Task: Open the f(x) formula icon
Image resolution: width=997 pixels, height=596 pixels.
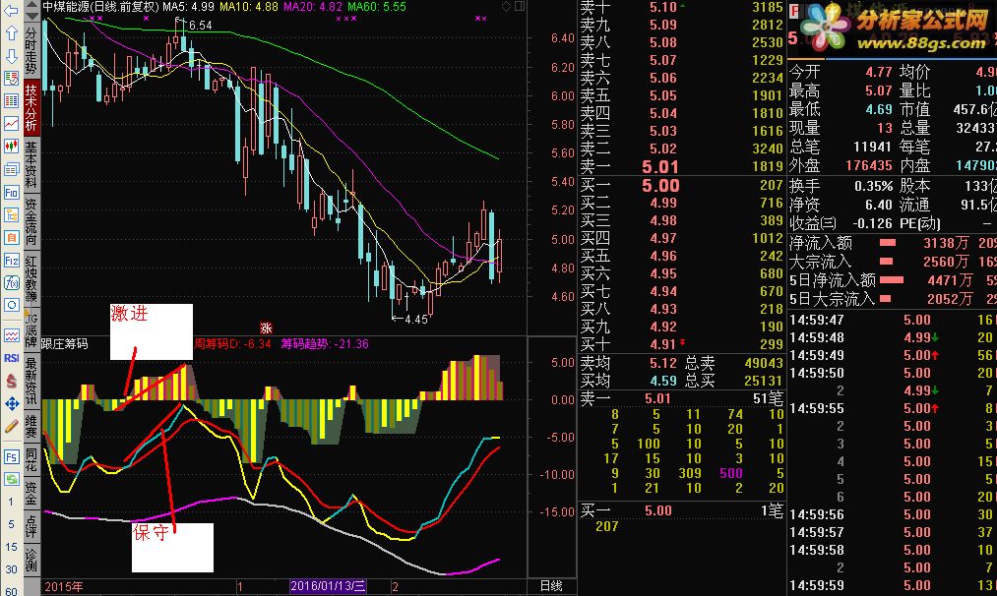Action: coord(11,282)
